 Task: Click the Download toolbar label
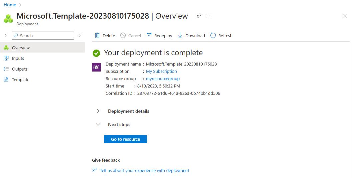(195, 36)
